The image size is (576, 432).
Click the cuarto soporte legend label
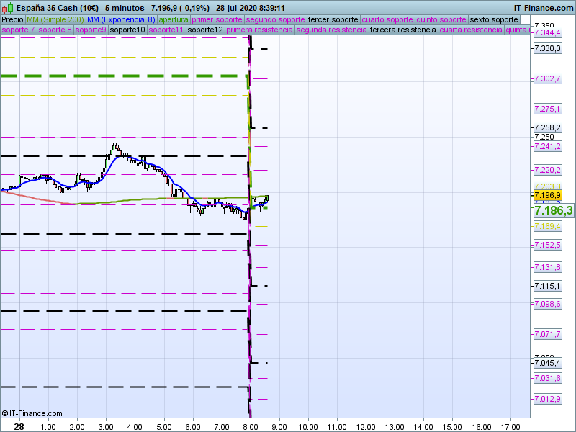click(387, 19)
